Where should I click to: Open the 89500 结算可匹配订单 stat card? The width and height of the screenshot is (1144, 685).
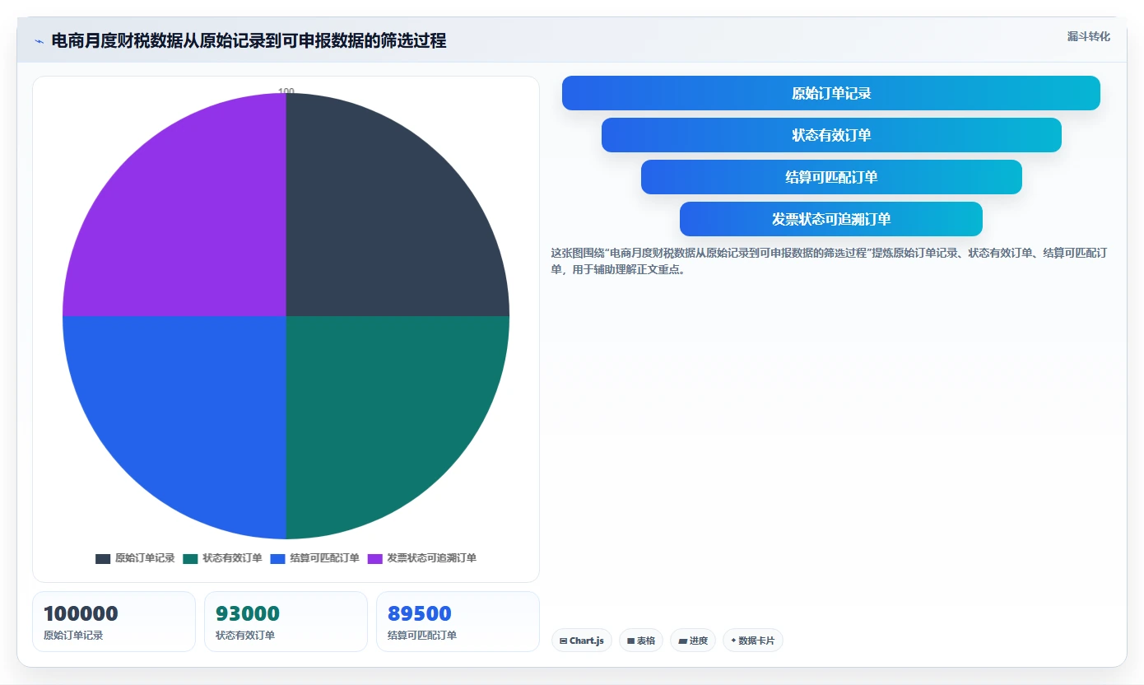point(458,622)
